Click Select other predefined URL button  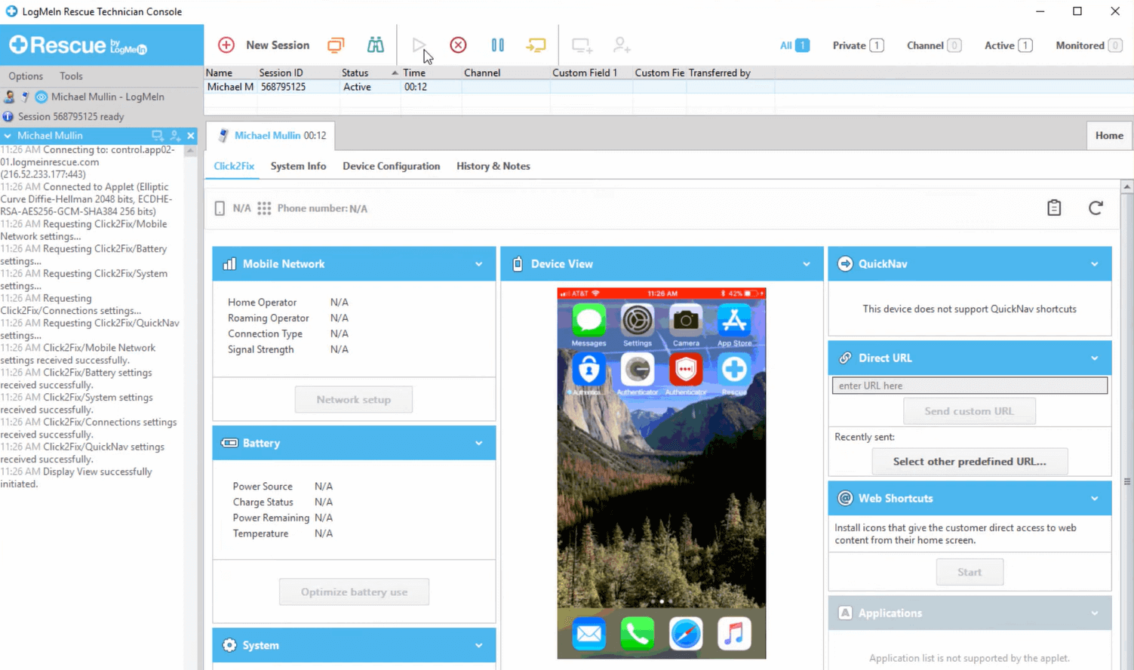point(969,462)
